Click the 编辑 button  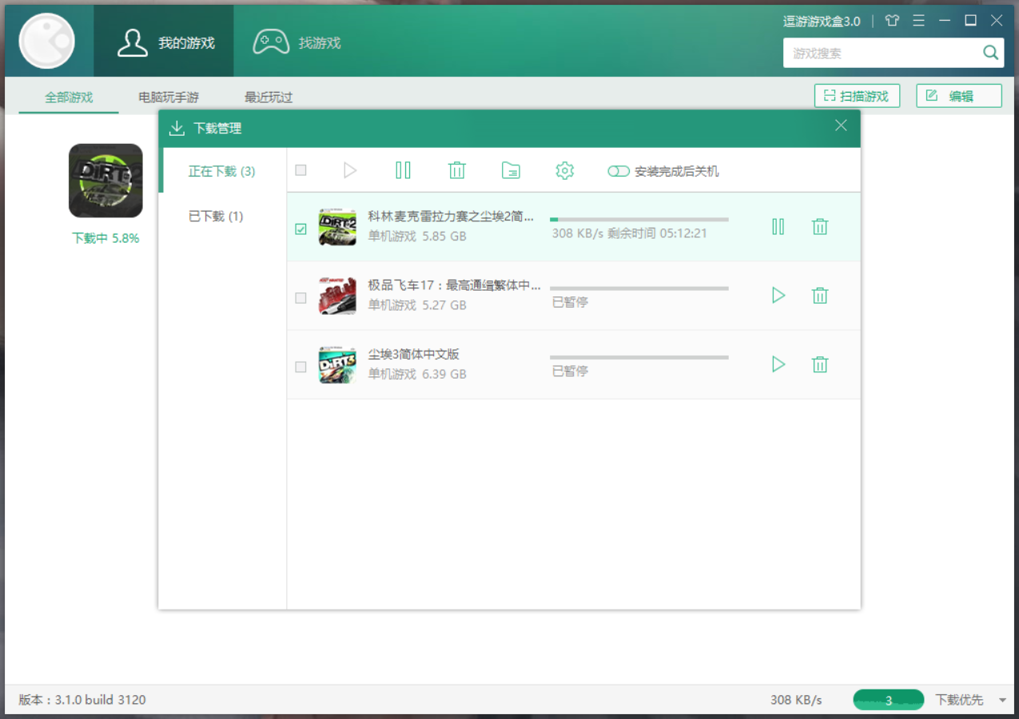coord(959,96)
